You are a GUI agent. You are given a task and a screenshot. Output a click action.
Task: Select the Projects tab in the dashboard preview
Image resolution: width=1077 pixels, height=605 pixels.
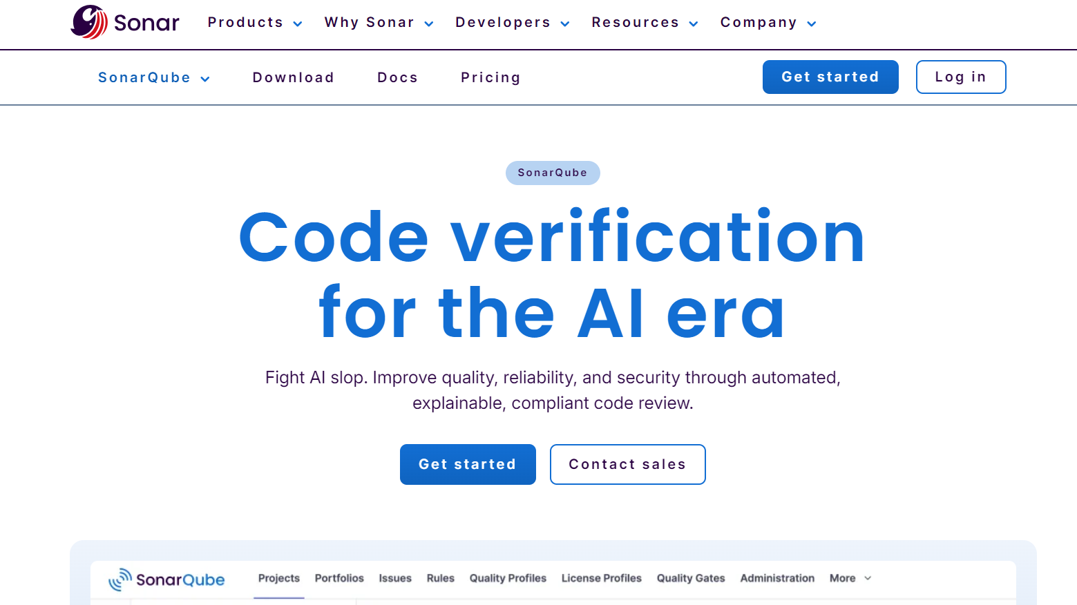(278, 578)
